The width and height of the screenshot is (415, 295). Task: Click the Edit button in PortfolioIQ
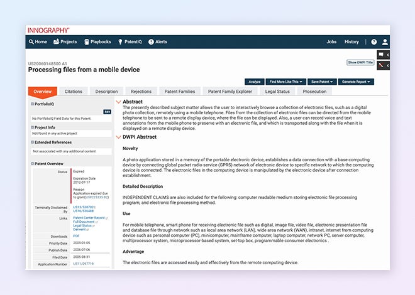(x=107, y=111)
